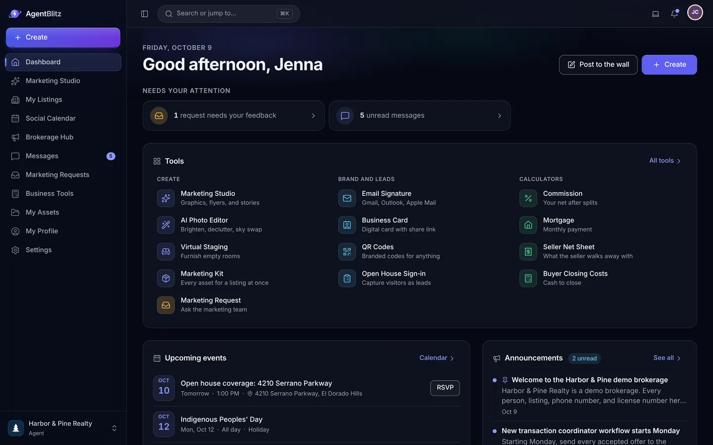The image size is (713, 445).
Task: Click the 2 unread announcements badge
Action: click(584, 358)
